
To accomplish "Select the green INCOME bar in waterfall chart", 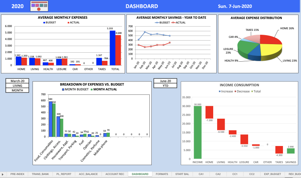I will pos(198,132).
